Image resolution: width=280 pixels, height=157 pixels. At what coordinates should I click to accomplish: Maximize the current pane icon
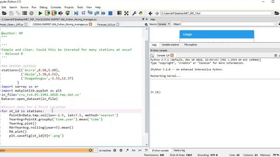119,13
